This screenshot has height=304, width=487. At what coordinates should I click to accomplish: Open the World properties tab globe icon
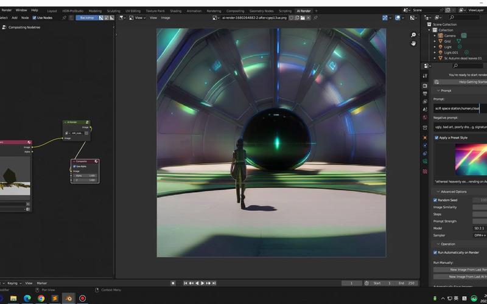pos(425,117)
